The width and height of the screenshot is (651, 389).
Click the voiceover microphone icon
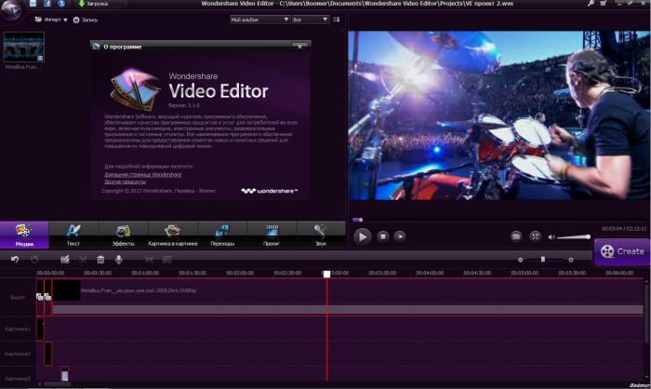click(119, 260)
